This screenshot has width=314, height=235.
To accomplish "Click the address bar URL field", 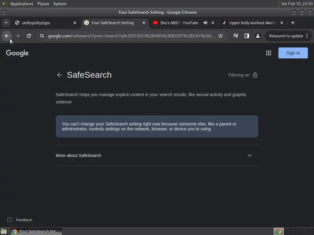I will pos(132,36).
